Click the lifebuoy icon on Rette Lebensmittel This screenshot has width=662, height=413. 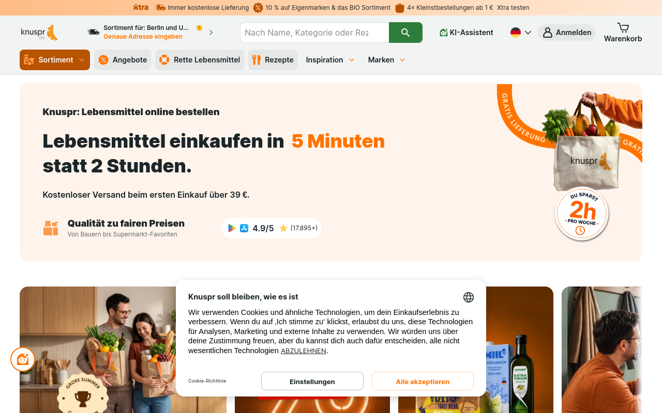(x=164, y=60)
